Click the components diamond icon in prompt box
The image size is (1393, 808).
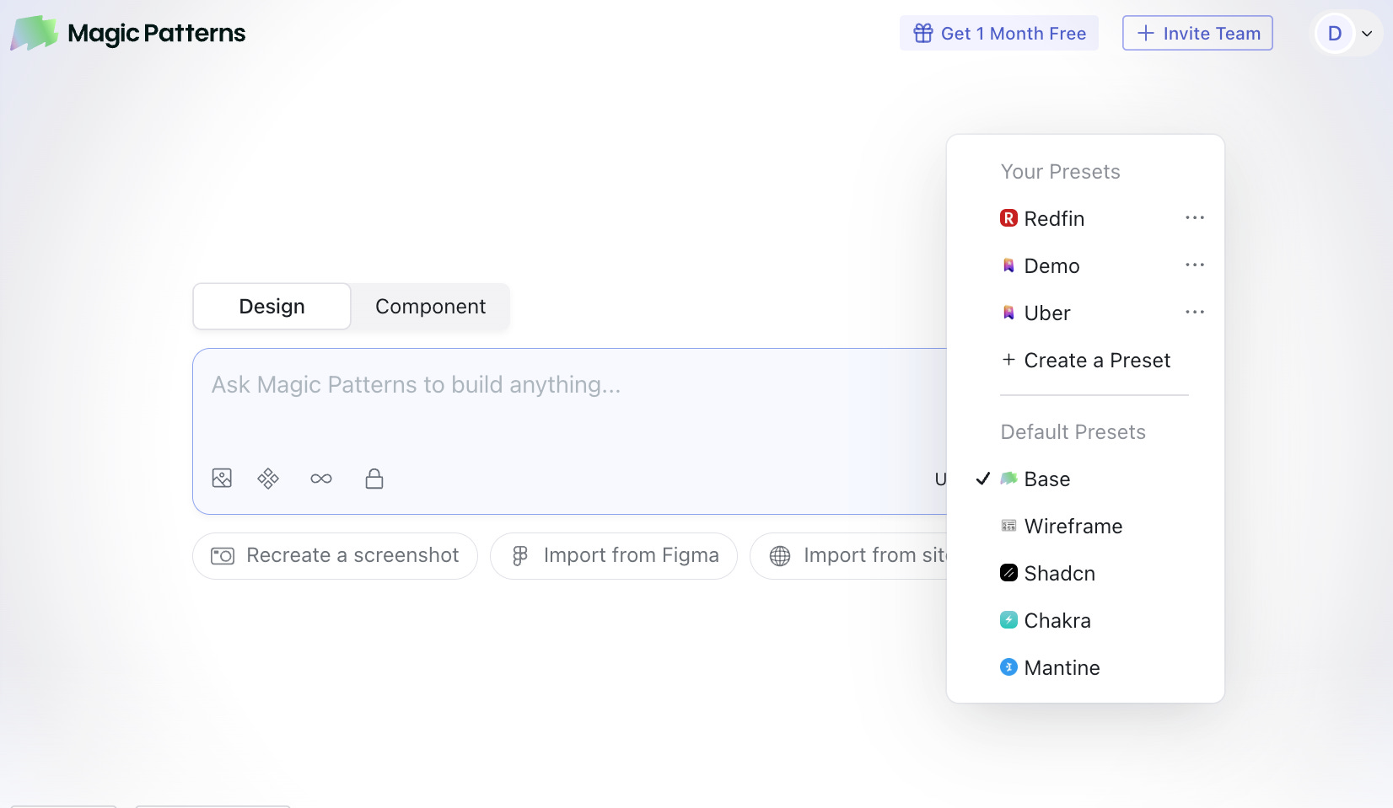click(x=268, y=479)
